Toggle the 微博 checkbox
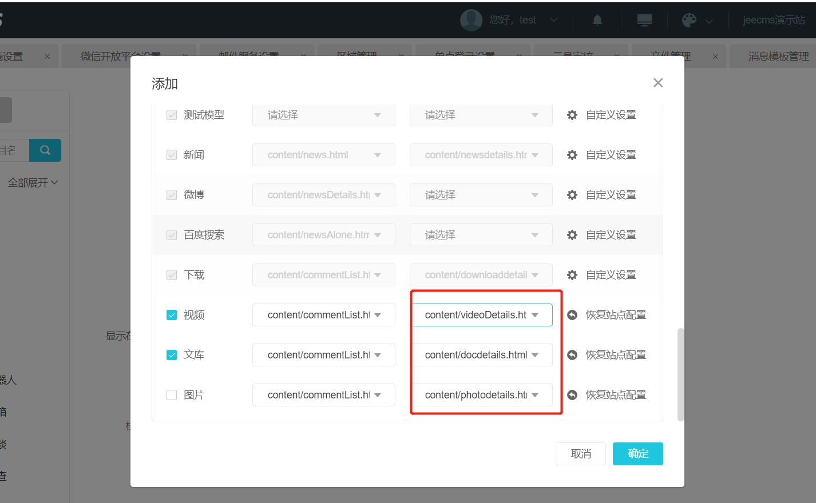Viewport: 816px width, 503px height. (x=172, y=195)
